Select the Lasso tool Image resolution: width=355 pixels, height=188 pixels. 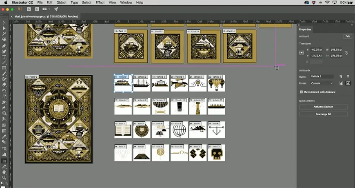pos(4,40)
